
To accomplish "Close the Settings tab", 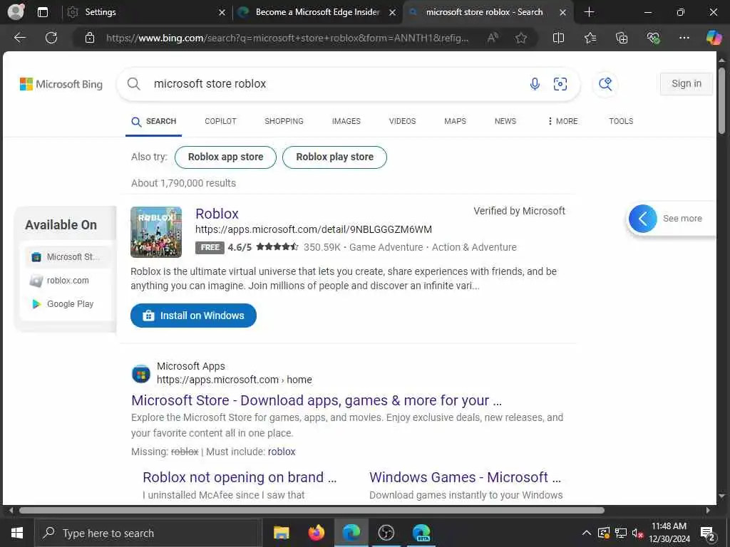I will [222, 13].
